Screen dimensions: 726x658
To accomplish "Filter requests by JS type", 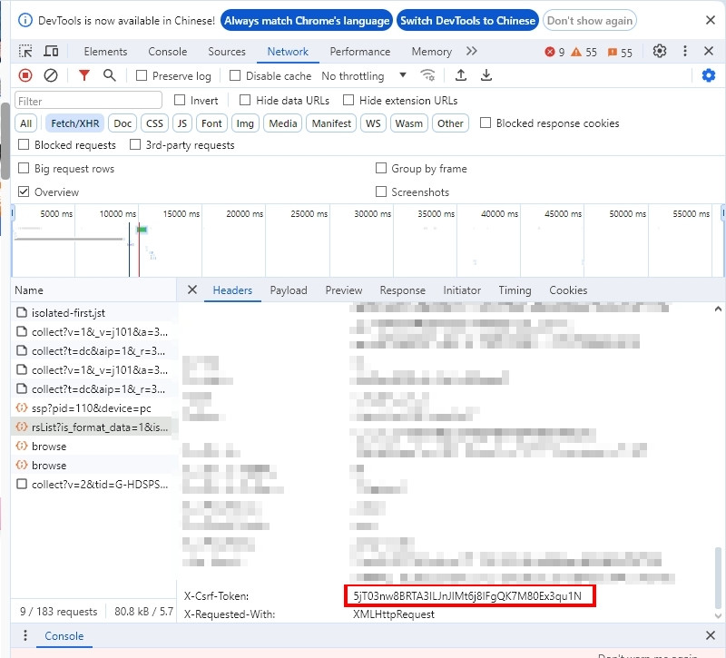I will [x=182, y=123].
